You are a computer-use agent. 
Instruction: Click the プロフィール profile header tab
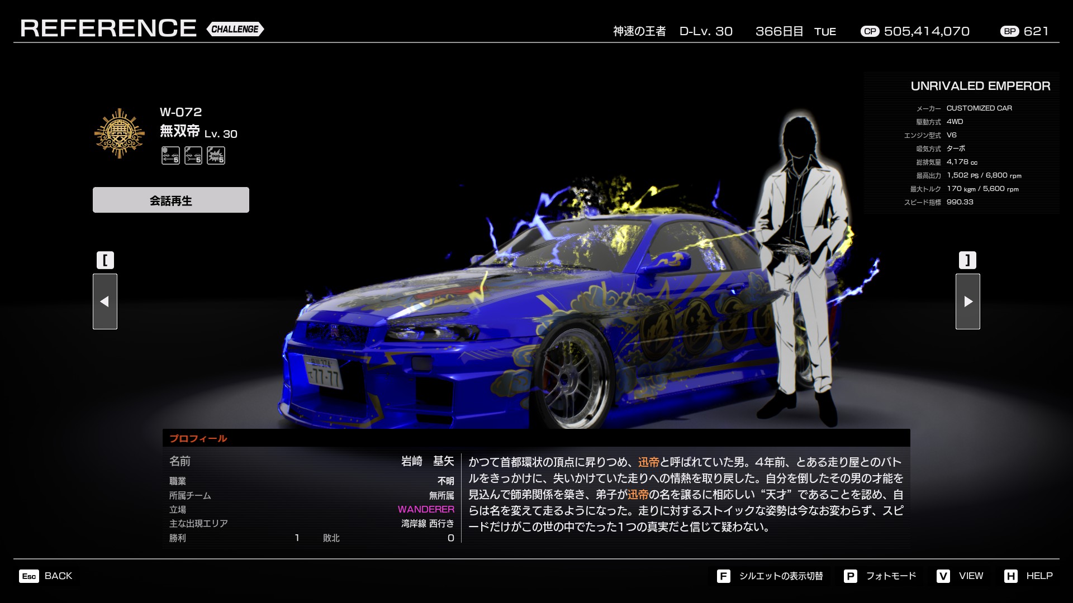pyautogui.click(x=198, y=438)
